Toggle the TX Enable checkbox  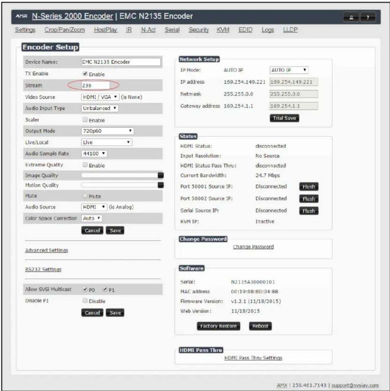click(x=85, y=74)
